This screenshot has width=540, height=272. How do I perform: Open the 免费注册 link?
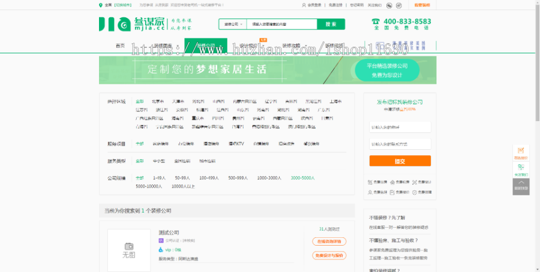tap(335, 5)
